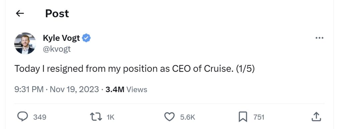This screenshot has width=342, height=129.
Task: Click the Nov 19, 2023 date
Action: pos(74,89)
